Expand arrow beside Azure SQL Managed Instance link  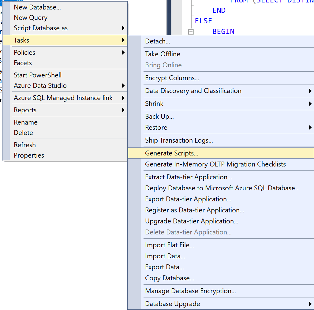[x=123, y=98]
